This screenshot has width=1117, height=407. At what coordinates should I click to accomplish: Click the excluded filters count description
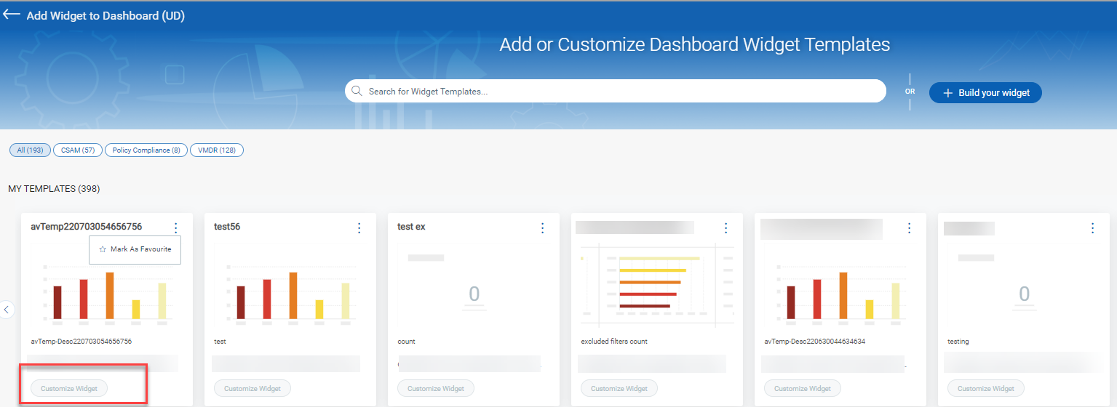614,342
